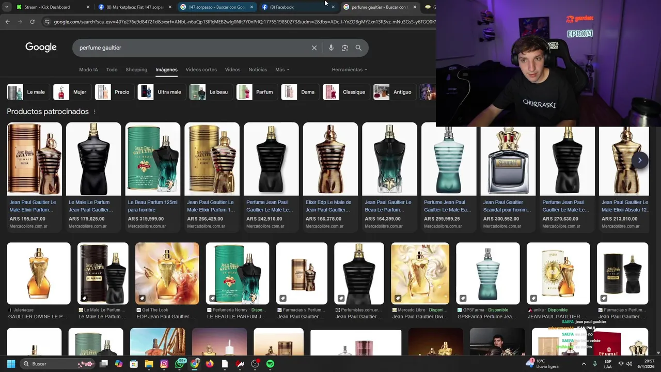Switch to Modo IA tab
The width and height of the screenshot is (661, 372).
pyautogui.click(x=88, y=70)
